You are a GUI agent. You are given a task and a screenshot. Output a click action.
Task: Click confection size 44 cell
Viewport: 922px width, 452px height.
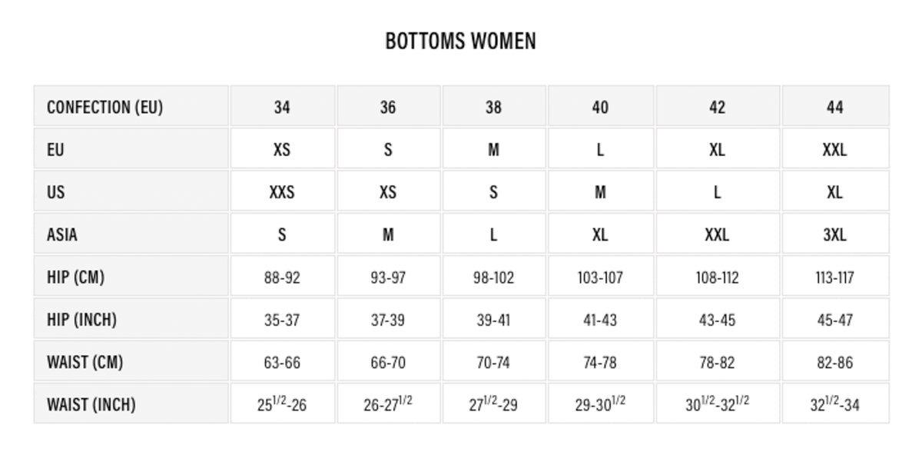[835, 107]
